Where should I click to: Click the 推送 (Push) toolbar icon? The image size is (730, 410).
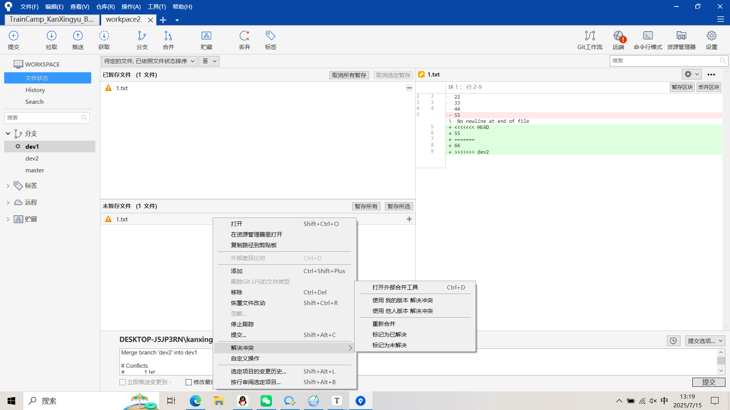[78, 40]
